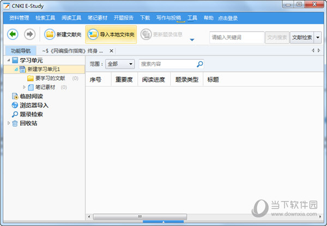This screenshot has height=226, width=327.
Task: Open the 文献检索 dropdown arrow
Action: point(318,38)
